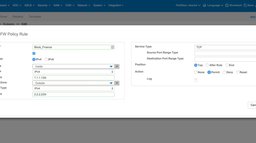Open the Integration menu
Screen dimensions: 256x143
116,5
